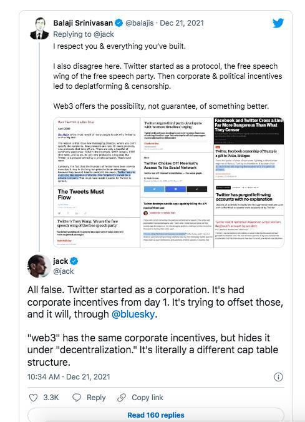Click jack's blue verified badge
The image size is (305, 422).
click(x=74, y=261)
